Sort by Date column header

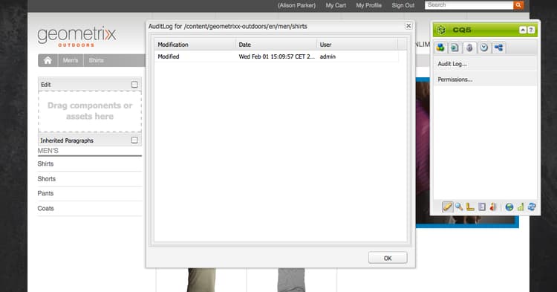276,45
